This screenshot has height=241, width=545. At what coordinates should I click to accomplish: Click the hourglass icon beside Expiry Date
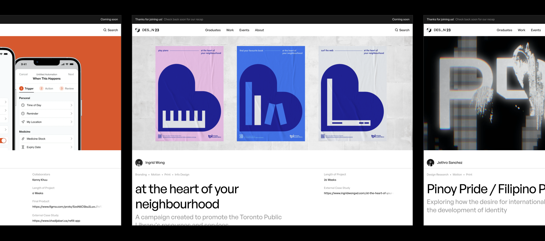[x=23, y=147]
